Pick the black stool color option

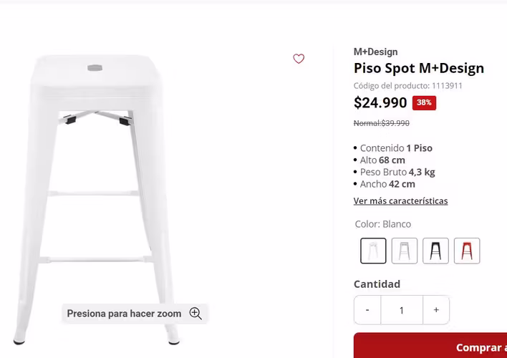click(x=435, y=251)
